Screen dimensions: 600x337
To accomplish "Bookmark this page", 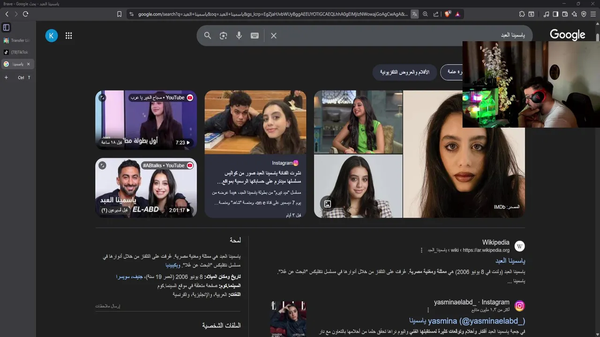I will click(120, 14).
